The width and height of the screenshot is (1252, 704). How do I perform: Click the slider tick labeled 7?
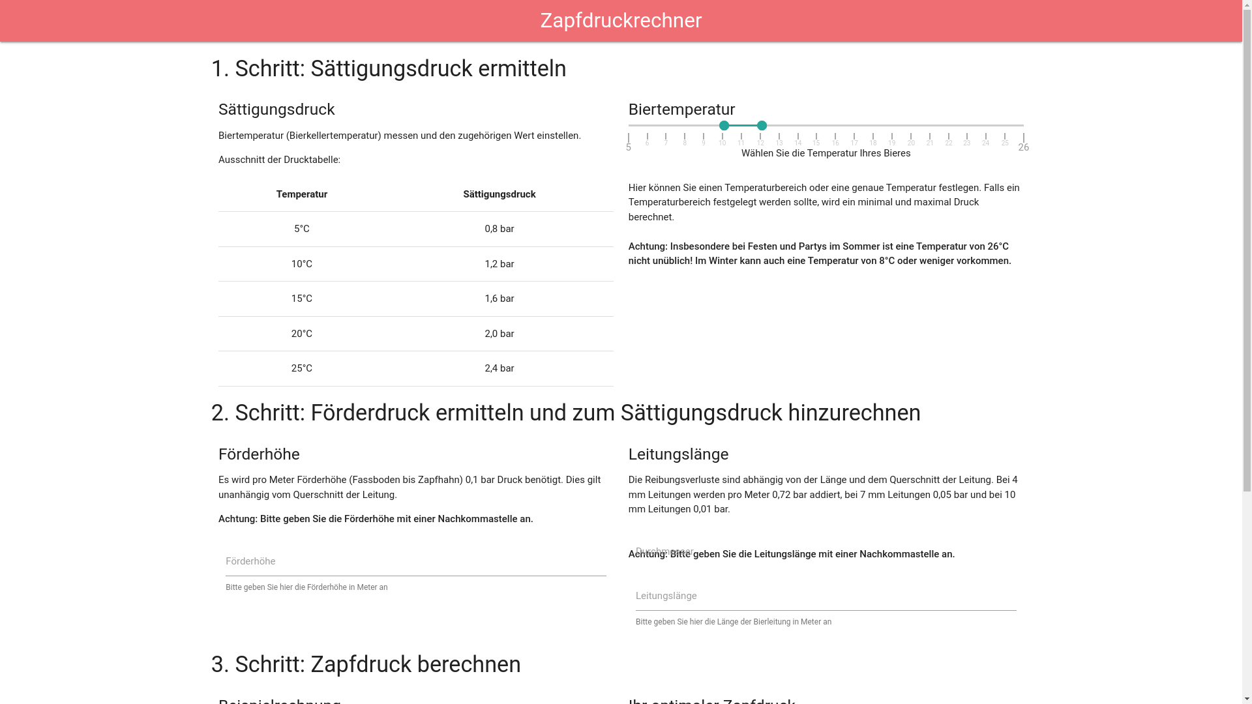coord(666,139)
